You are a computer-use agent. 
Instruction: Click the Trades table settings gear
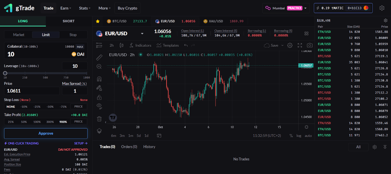(x=375, y=147)
